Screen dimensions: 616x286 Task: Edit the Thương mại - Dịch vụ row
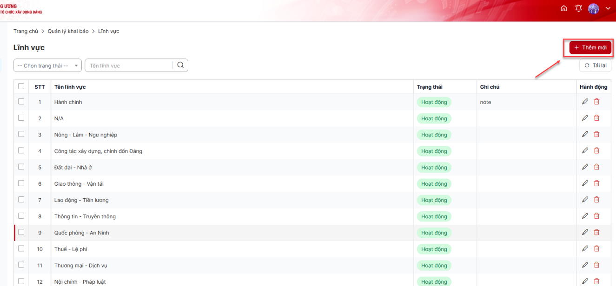pyautogui.click(x=585, y=265)
